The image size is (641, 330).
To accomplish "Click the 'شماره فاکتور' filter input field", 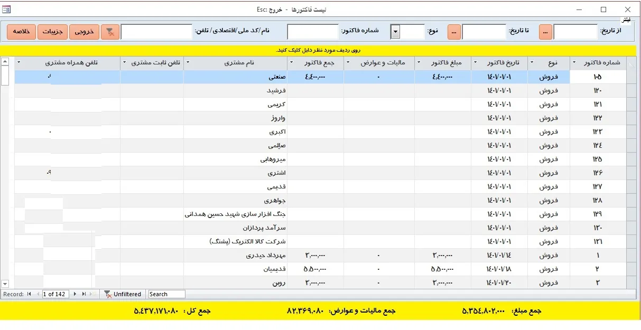I will (x=313, y=32).
